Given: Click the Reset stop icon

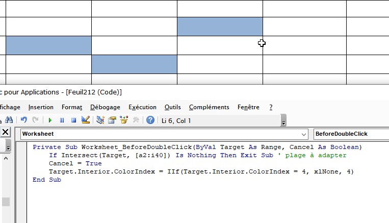Looking at the screenshot, I should tap(73, 120).
